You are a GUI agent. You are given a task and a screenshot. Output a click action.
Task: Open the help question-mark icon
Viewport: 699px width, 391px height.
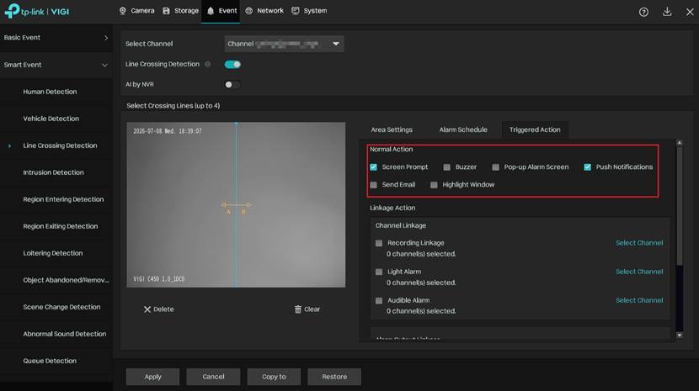(x=643, y=12)
